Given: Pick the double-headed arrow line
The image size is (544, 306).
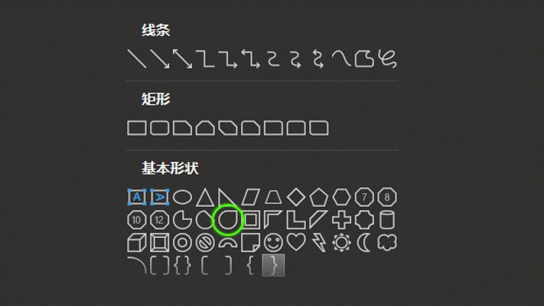Looking at the screenshot, I should coord(182,59).
